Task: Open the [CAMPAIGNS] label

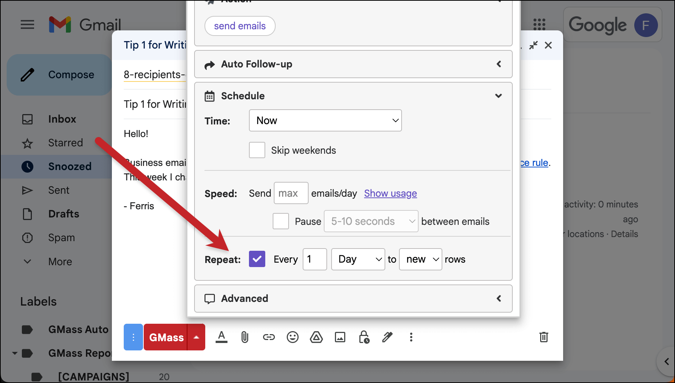Action: pos(94,377)
